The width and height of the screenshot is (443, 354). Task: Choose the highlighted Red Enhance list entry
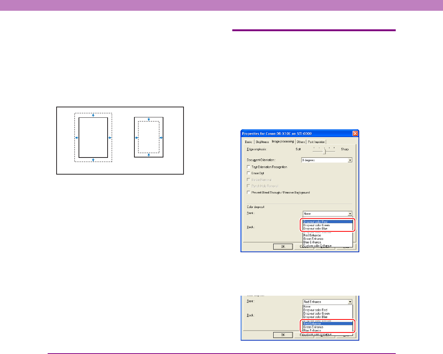[x=328, y=324]
